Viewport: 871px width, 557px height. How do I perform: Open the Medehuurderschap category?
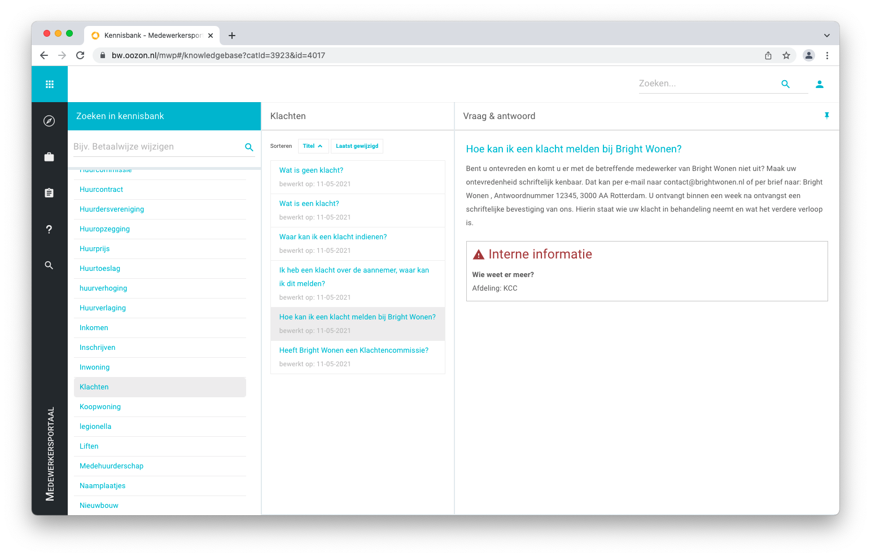(160, 466)
